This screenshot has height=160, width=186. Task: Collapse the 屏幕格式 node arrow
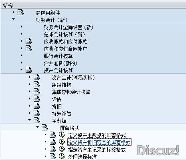point(38,127)
